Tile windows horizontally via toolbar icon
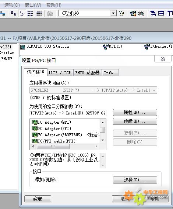This screenshot has width=173, height=209. [161, 13]
